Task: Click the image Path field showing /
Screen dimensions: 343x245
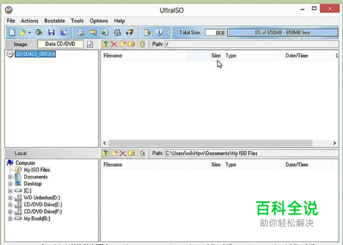Action: point(252,44)
